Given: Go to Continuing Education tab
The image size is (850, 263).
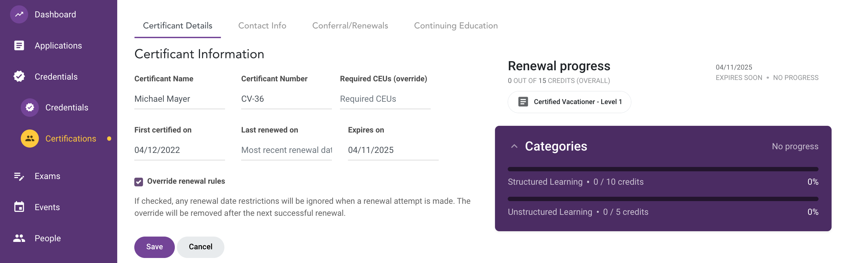Looking at the screenshot, I should point(456,26).
